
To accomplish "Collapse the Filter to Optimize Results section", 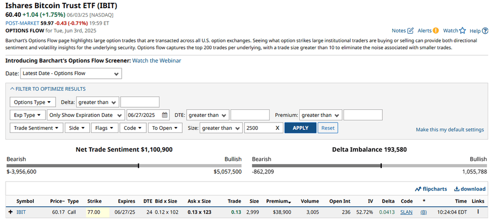I will point(48,89).
